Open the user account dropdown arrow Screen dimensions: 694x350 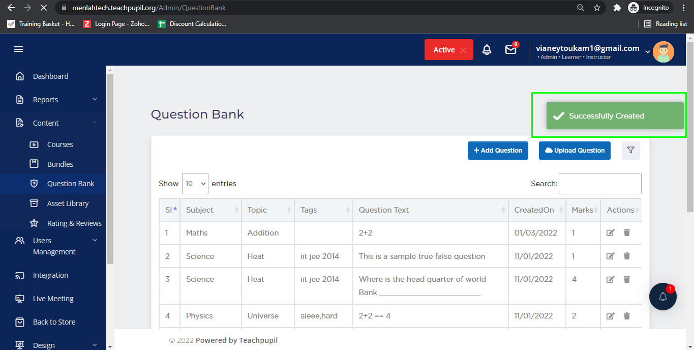pos(647,51)
